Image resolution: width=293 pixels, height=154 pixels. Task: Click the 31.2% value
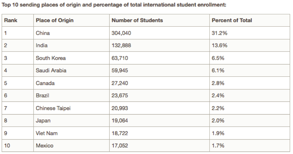coord(220,33)
